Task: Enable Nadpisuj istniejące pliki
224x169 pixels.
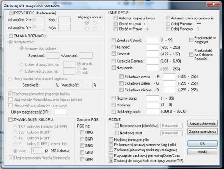Action: coord(111,140)
